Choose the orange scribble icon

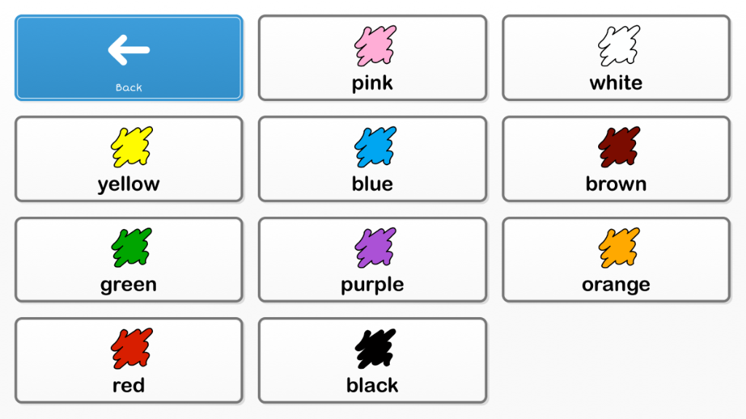[619, 247]
